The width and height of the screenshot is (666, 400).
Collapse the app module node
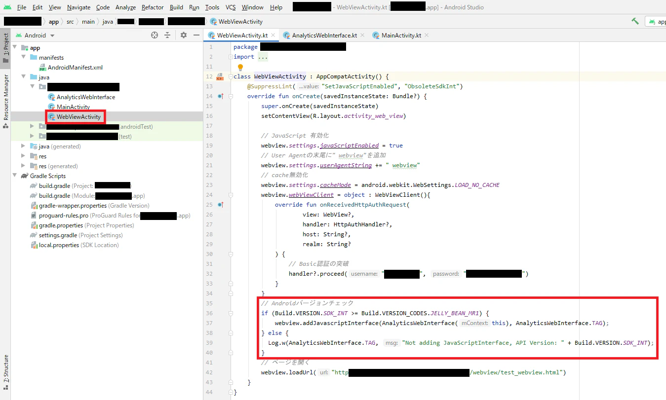tap(14, 47)
